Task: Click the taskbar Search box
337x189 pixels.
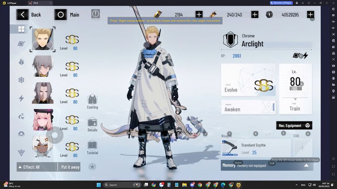Action: [122, 185]
